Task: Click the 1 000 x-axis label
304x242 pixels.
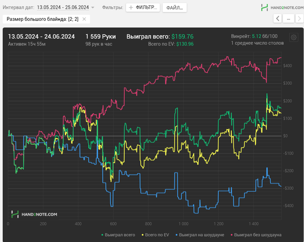Action: click(183, 224)
